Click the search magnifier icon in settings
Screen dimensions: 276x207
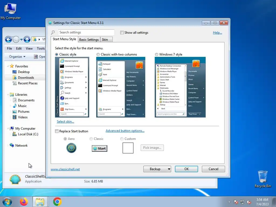click(x=53, y=32)
